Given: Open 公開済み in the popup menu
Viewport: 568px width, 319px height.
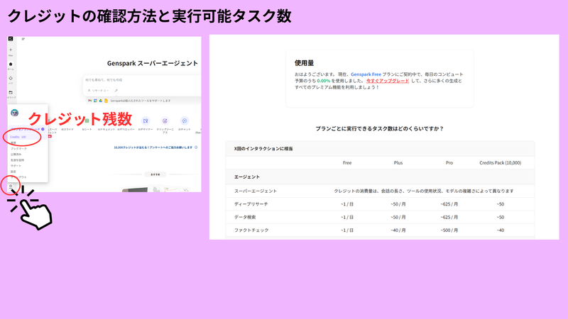Looking at the screenshot, I should pyautogui.click(x=16, y=155).
